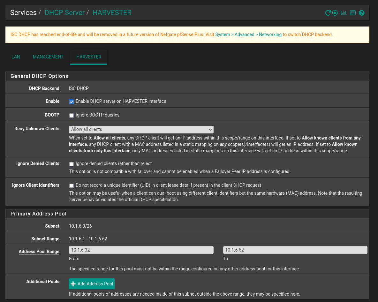Image resolution: width=378 pixels, height=302 pixels.
Task: Click the HARVESTER breadcrumb link
Action: tap(112, 13)
